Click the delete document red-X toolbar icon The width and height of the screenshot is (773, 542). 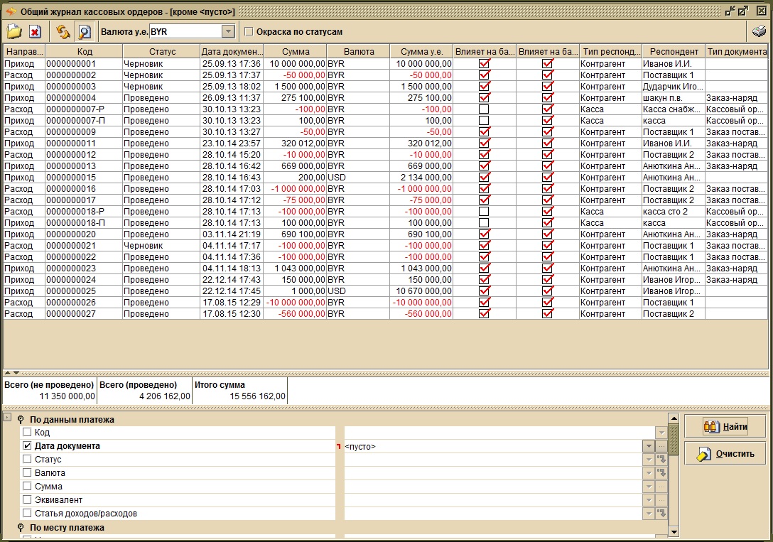pyautogui.click(x=35, y=31)
